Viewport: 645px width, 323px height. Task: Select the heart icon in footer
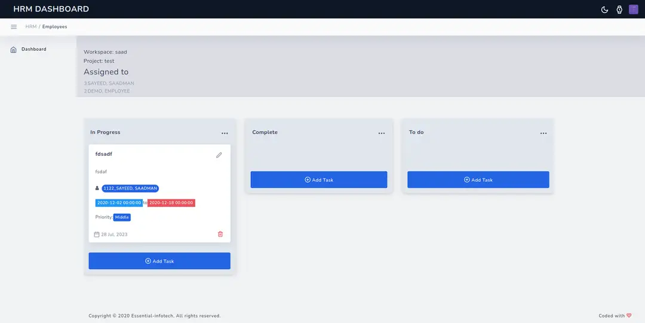pos(629,316)
